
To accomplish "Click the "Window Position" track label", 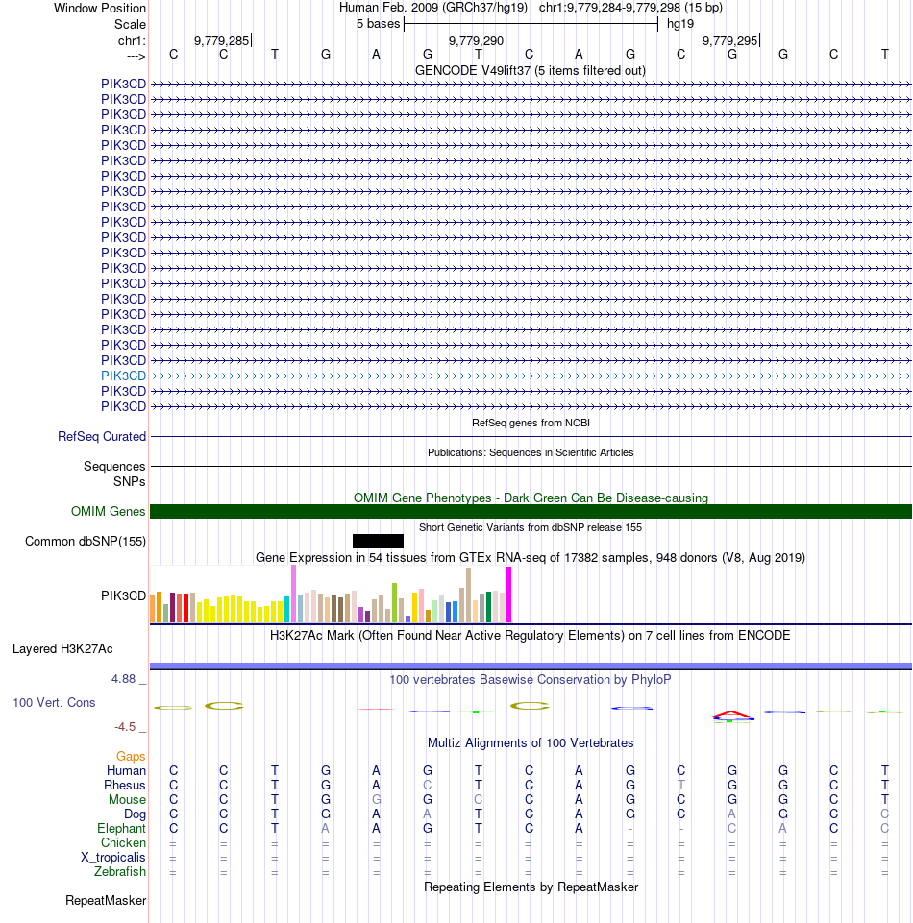I will coord(100,9).
